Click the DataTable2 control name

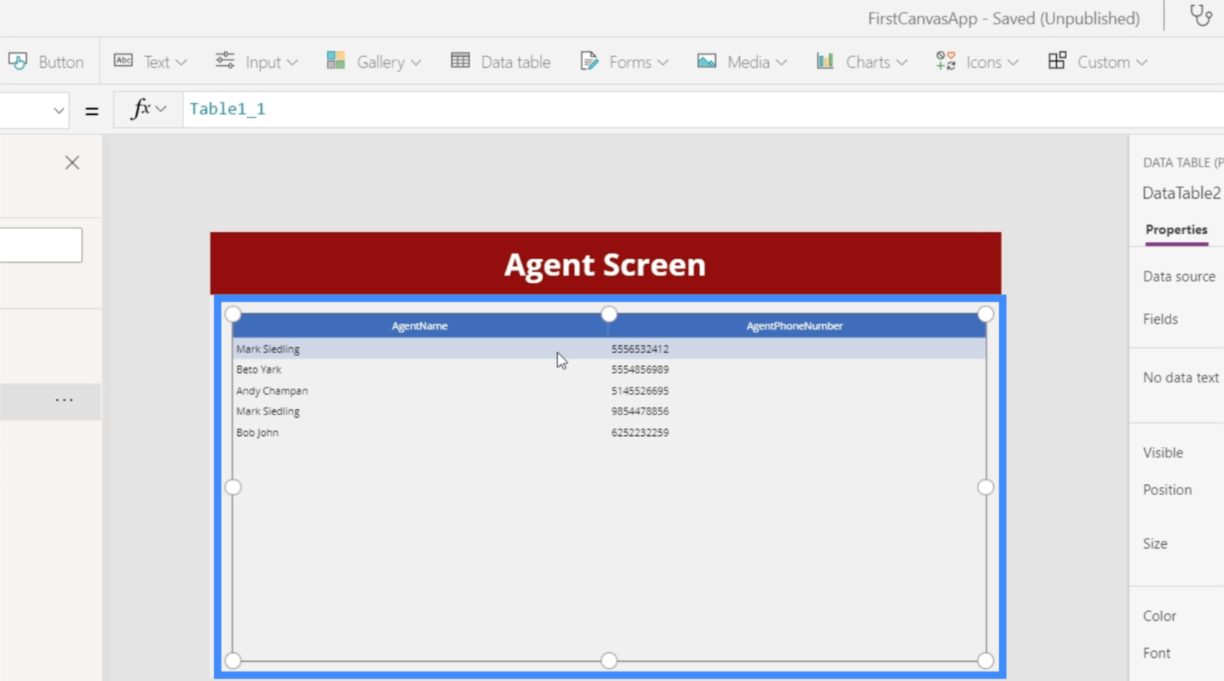pyautogui.click(x=1181, y=193)
